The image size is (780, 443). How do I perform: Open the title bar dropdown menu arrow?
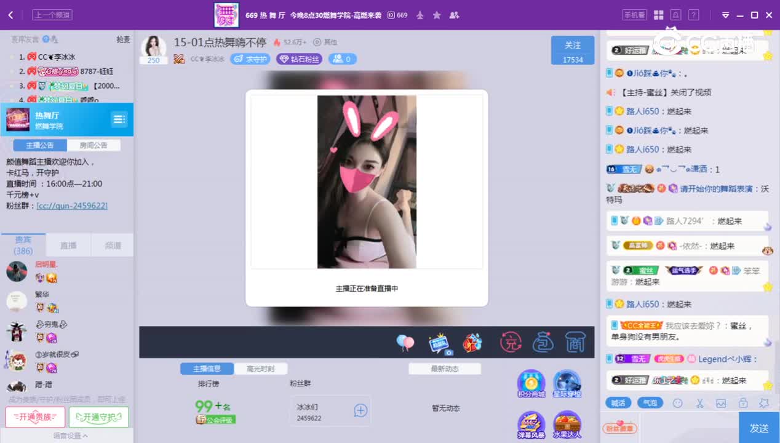(x=725, y=15)
